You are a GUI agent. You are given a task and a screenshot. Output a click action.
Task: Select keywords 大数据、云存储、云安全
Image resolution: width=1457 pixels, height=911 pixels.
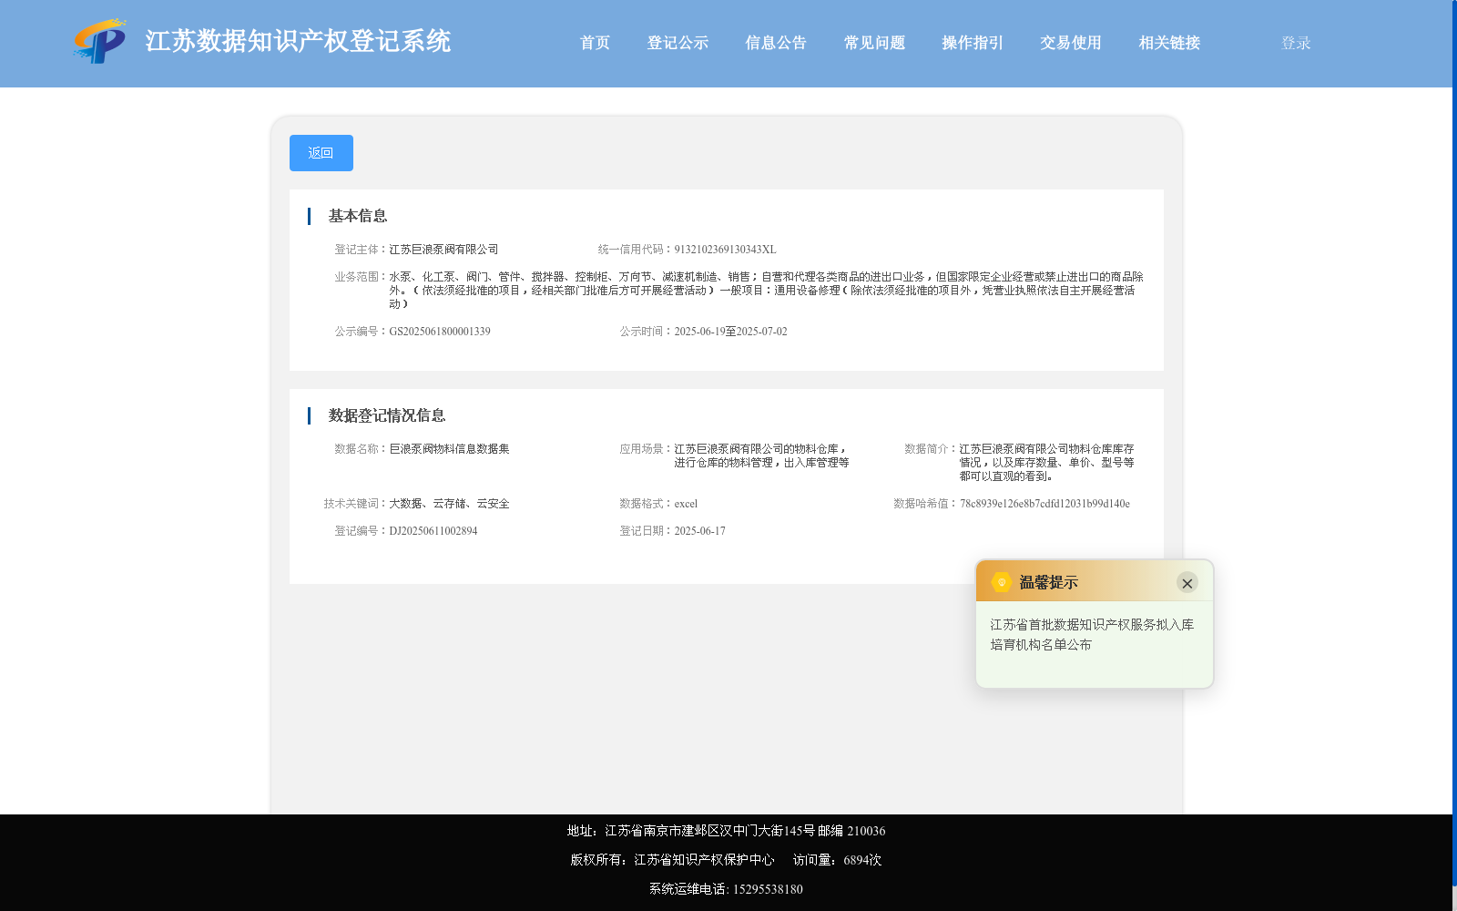click(x=449, y=504)
